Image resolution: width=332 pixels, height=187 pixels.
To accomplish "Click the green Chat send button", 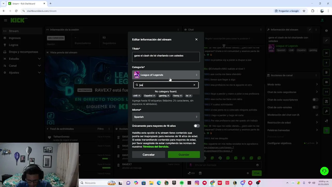I will [257, 173].
